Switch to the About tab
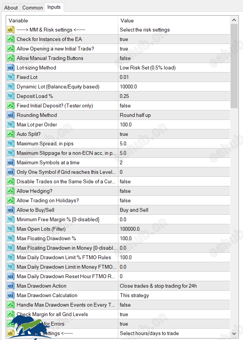This screenshot has width=243, height=340. 11,8
